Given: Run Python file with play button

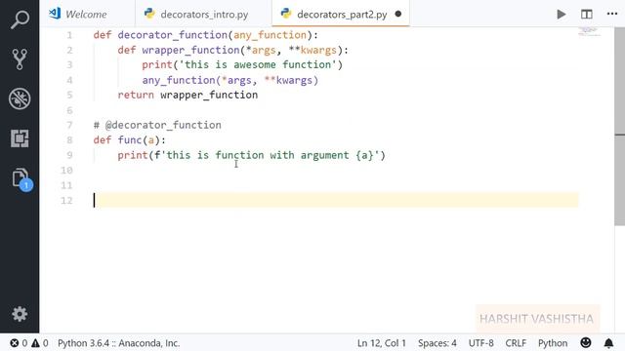Looking at the screenshot, I should (562, 15).
